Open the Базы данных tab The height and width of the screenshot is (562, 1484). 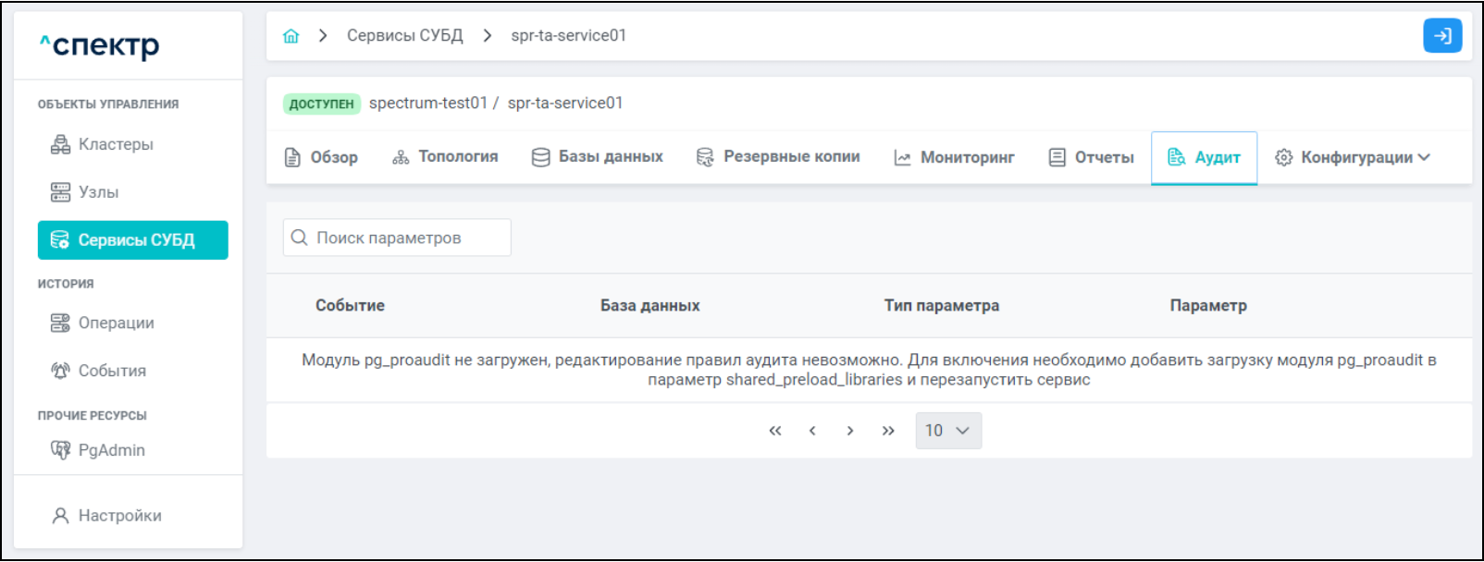coord(598,157)
